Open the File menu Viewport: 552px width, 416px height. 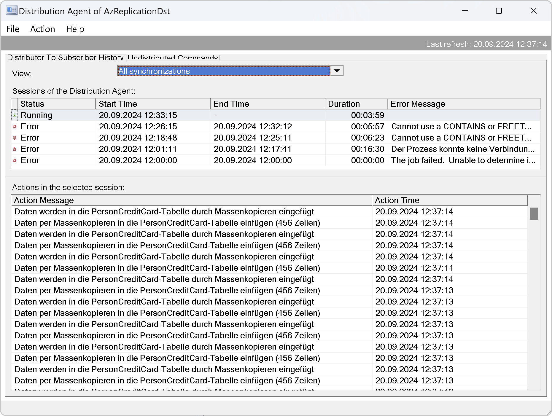coord(13,29)
